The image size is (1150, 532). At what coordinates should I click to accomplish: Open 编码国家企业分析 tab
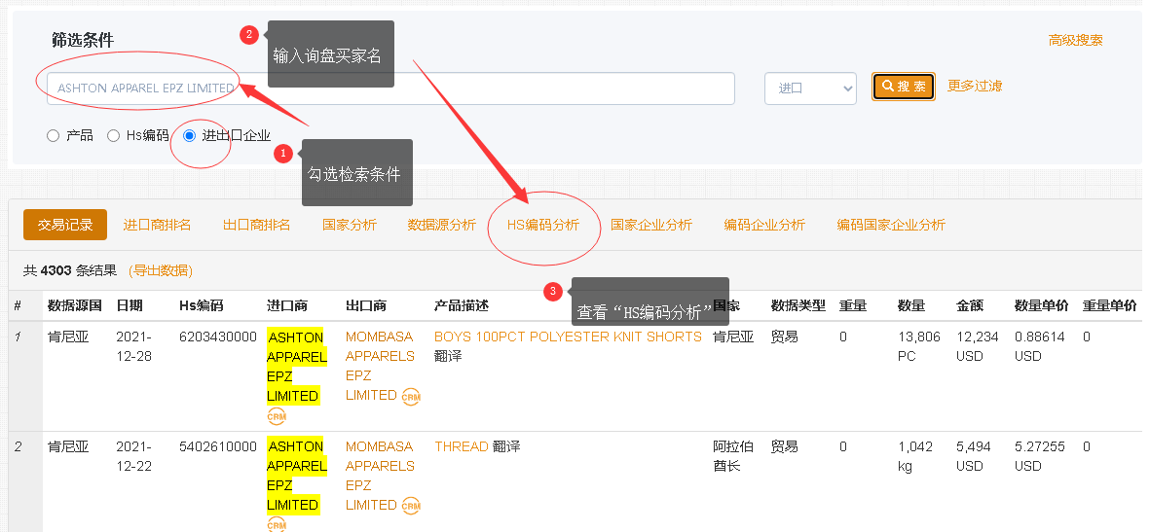[891, 225]
